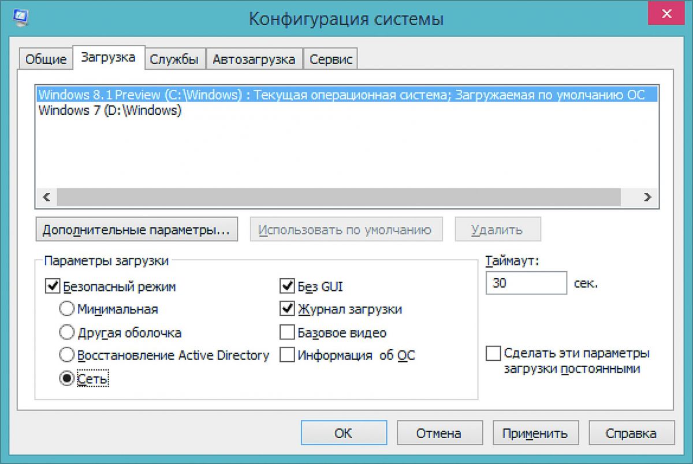The width and height of the screenshot is (693, 464).
Task: Uncheck Безопасный режим checkbox
Action: pyautogui.click(x=52, y=286)
